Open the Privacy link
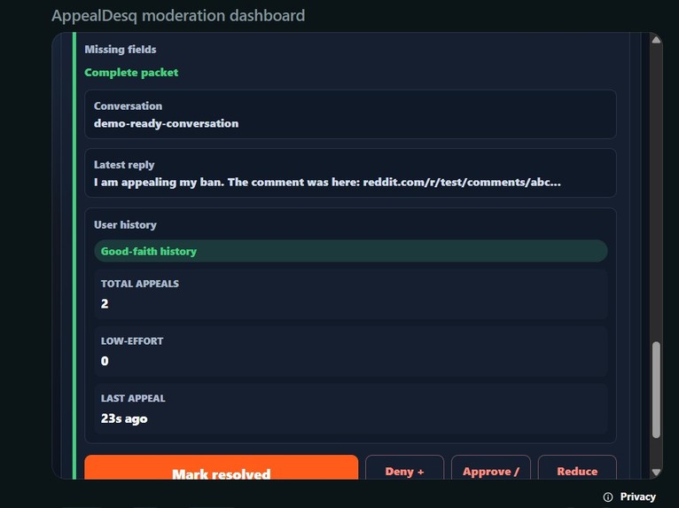Image resolution: width=679 pixels, height=508 pixels. coord(637,496)
